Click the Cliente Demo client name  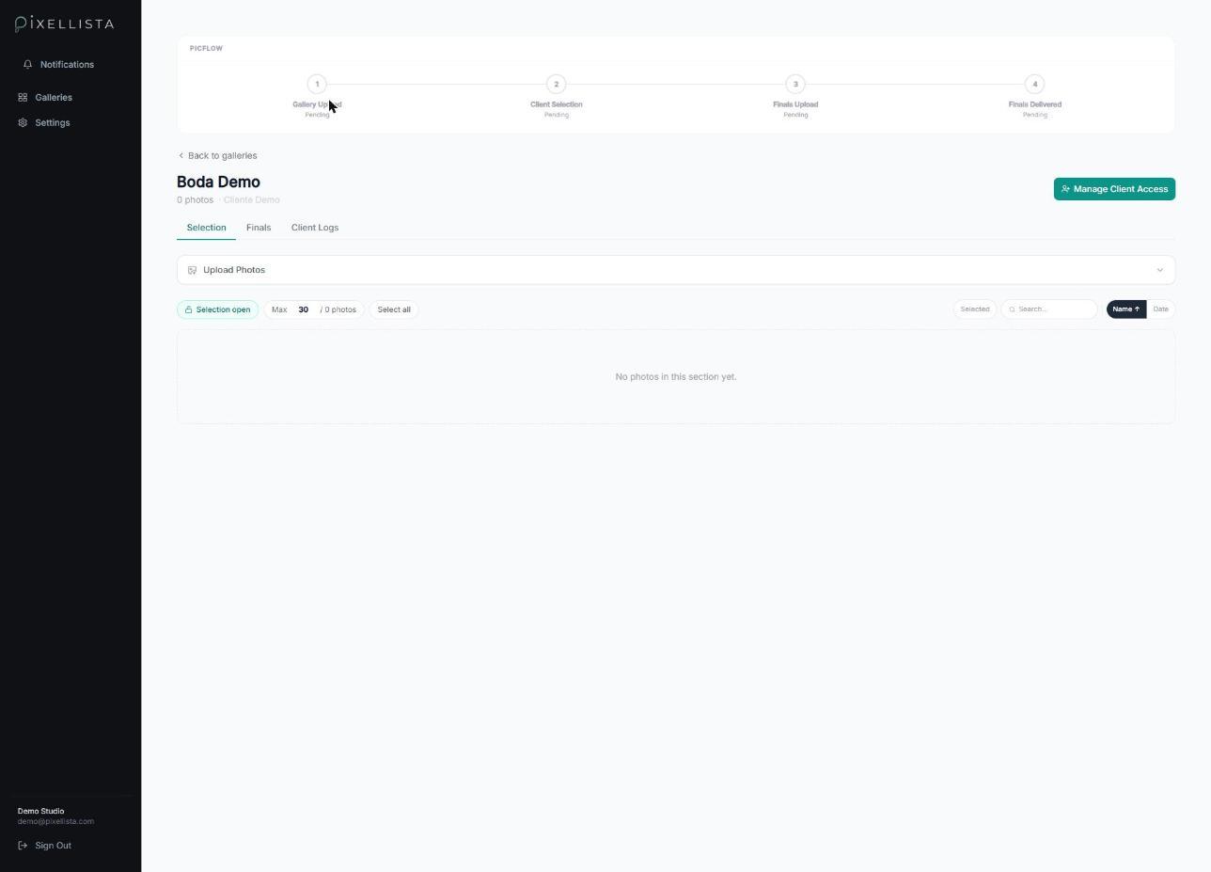tap(251, 200)
